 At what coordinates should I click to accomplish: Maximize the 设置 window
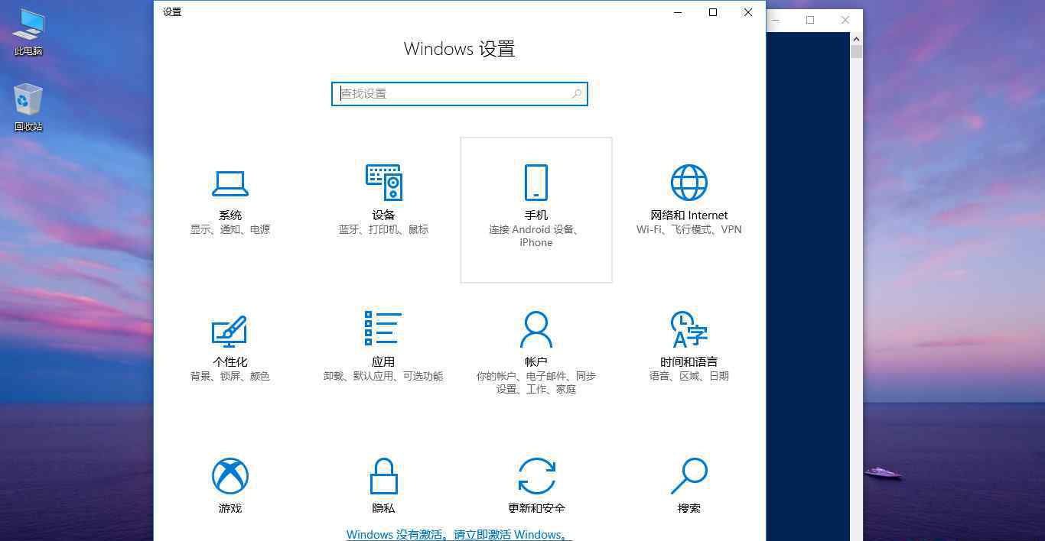[713, 12]
